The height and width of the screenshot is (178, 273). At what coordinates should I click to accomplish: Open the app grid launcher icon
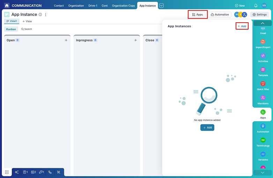pos(7,172)
